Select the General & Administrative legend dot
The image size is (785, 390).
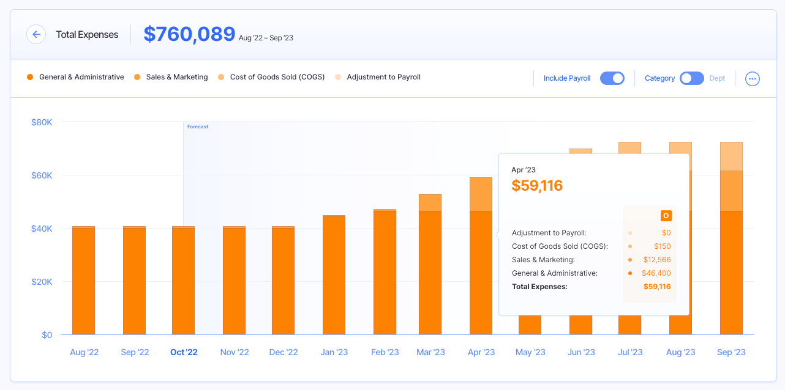29,76
